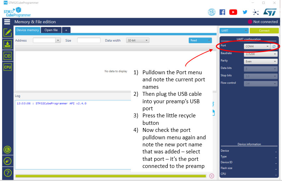
Task: Click the Twitter bird icon
Action: coord(245,12)
